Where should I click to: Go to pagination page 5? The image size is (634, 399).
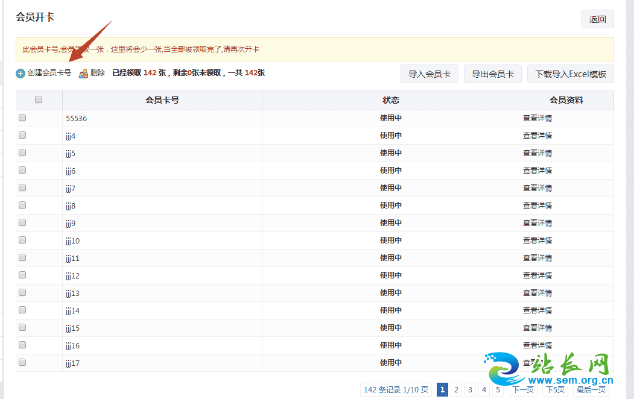[498, 390]
